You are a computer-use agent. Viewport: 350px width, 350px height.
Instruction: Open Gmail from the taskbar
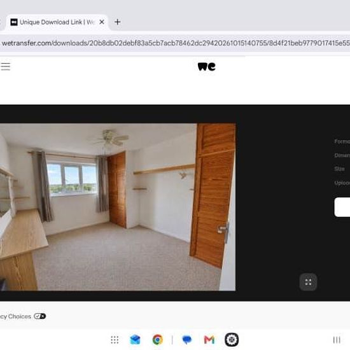point(209,340)
